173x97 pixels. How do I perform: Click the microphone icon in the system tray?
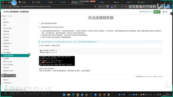pyautogui.click(x=151, y=95)
